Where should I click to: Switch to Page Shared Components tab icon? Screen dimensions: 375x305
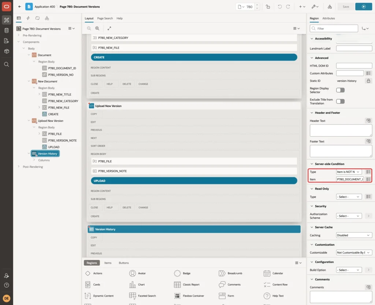47,18
